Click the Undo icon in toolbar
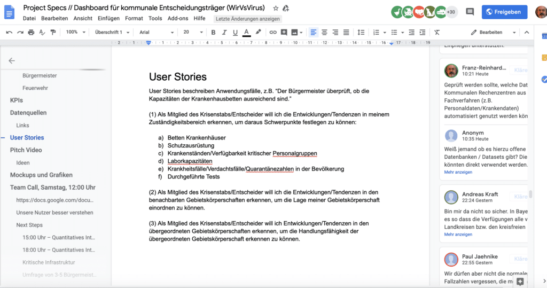 click(x=9, y=33)
